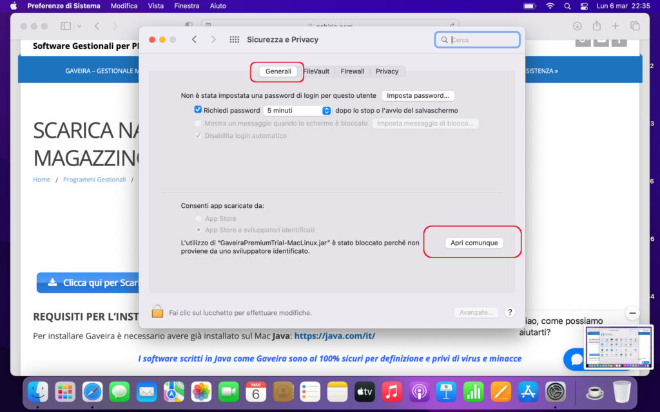This screenshot has width=660, height=412.
Task: Click the padlock to allow changes
Action: point(157,312)
